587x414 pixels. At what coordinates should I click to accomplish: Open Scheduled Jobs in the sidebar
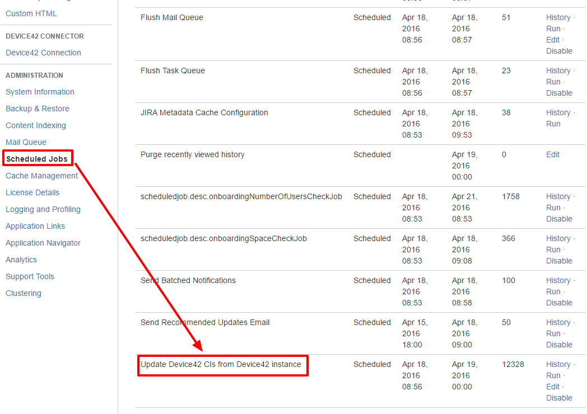coord(37,159)
